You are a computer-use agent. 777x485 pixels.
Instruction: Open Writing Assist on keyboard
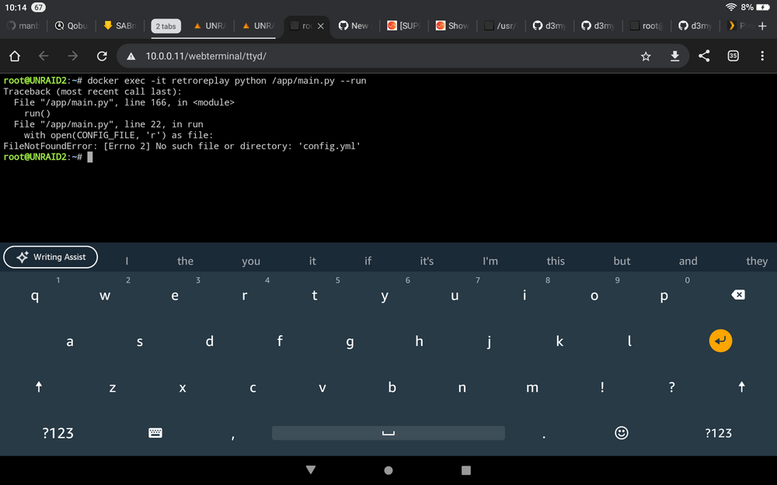(x=51, y=257)
